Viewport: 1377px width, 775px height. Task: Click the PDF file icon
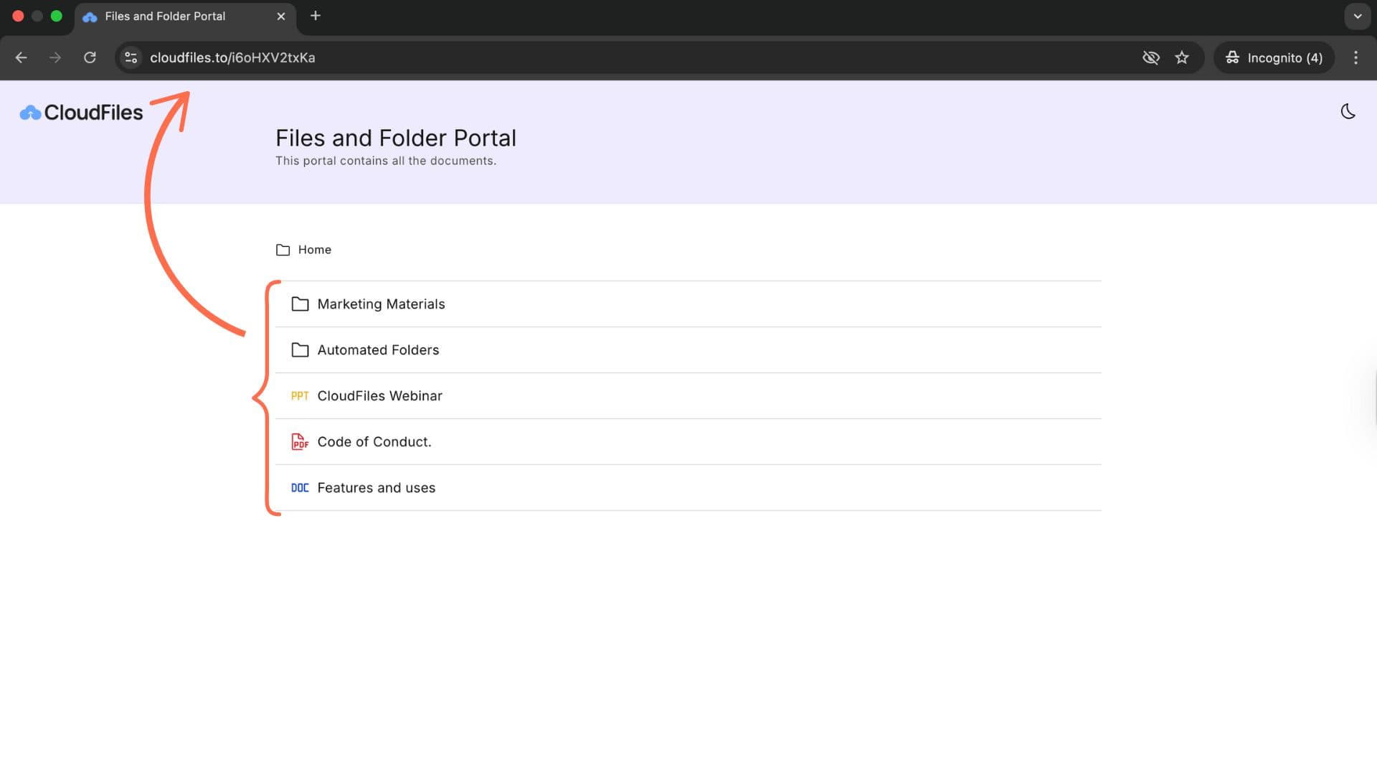[x=300, y=442]
